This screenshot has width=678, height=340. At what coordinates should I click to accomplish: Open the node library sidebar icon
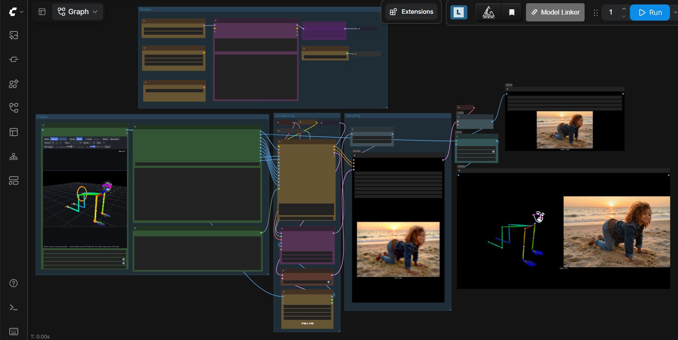[x=13, y=84]
